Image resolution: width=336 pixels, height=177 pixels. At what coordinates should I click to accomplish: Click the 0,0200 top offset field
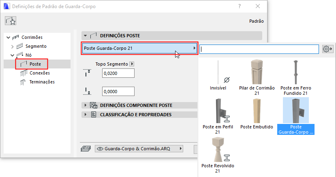118,73
